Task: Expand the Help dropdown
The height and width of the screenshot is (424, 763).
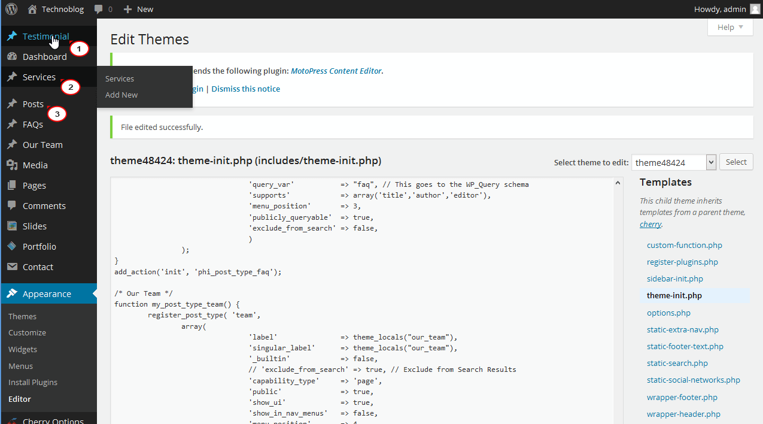Action: pos(729,27)
